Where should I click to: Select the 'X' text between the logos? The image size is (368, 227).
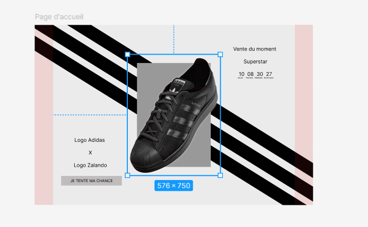click(x=90, y=153)
